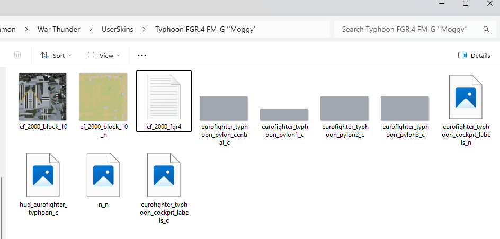Click the search magnifier icon
The height and width of the screenshot is (239, 500).
[486, 29]
